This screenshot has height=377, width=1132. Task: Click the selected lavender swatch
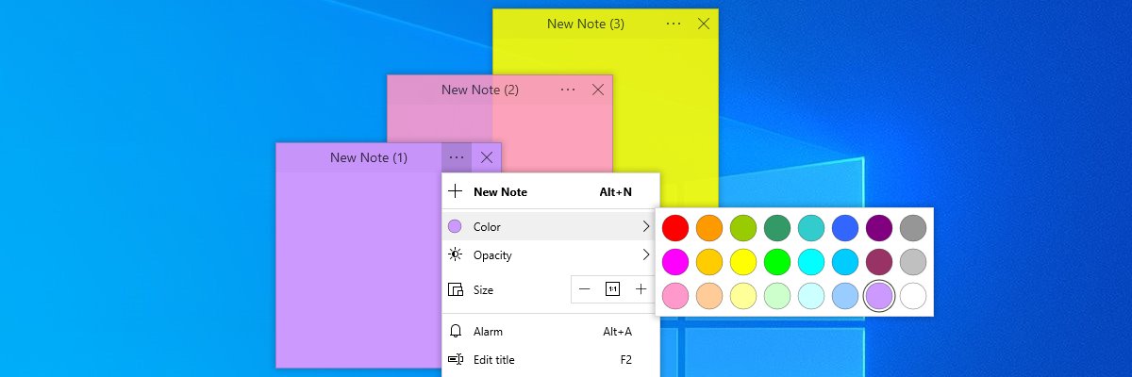point(879,296)
